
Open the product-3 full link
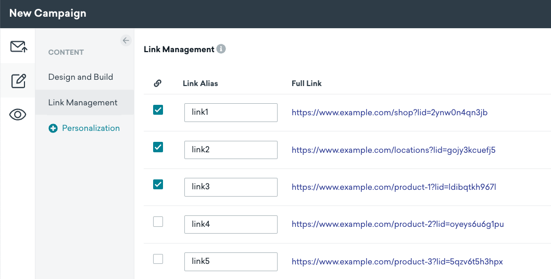coord(397,262)
